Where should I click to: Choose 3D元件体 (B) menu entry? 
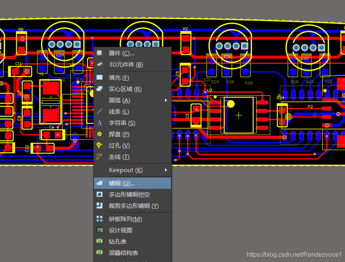click(x=132, y=65)
